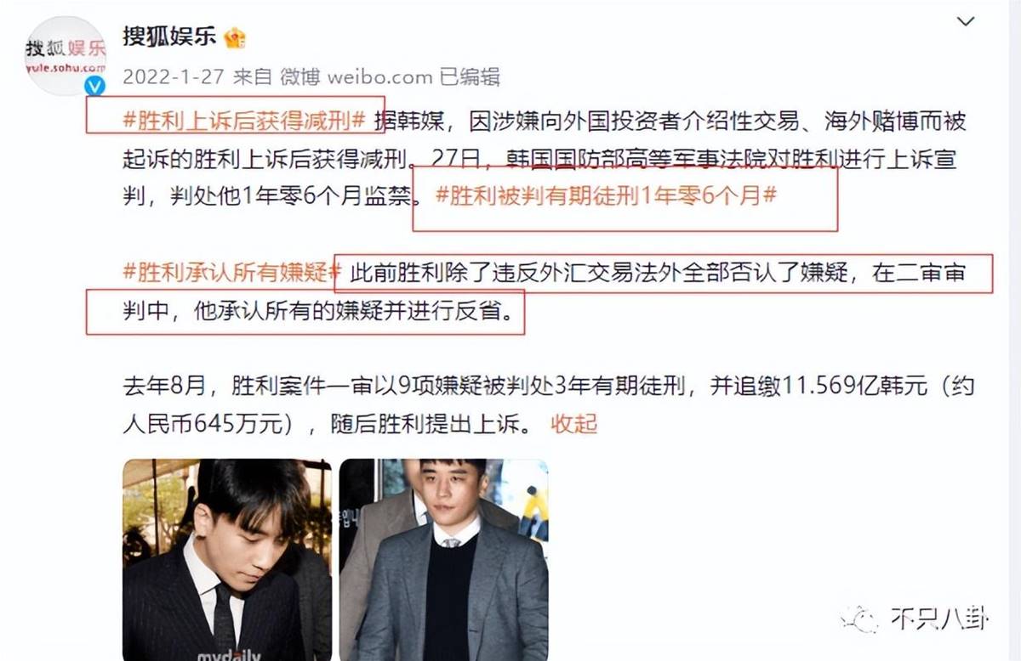Click the blue verified badge on avatar

tap(96, 86)
